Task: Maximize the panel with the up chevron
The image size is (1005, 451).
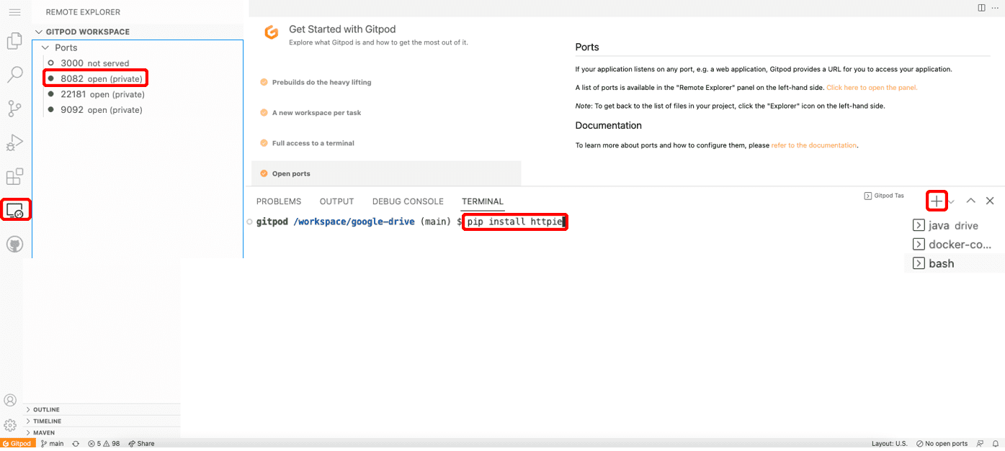Action: point(971,201)
